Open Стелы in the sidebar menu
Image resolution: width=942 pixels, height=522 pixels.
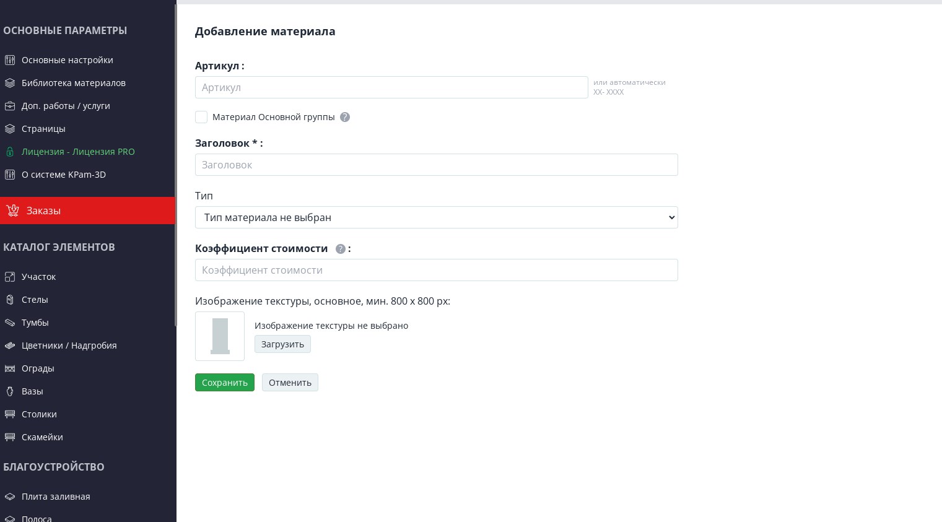(x=35, y=300)
